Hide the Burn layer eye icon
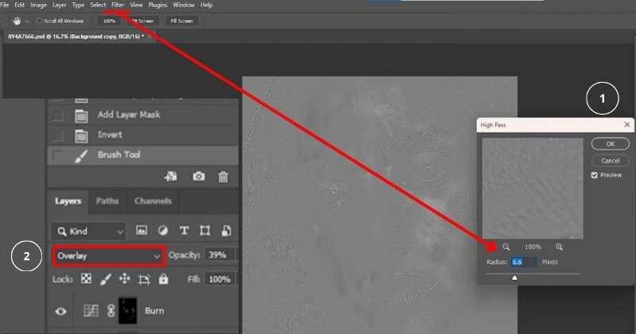 [x=61, y=311]
